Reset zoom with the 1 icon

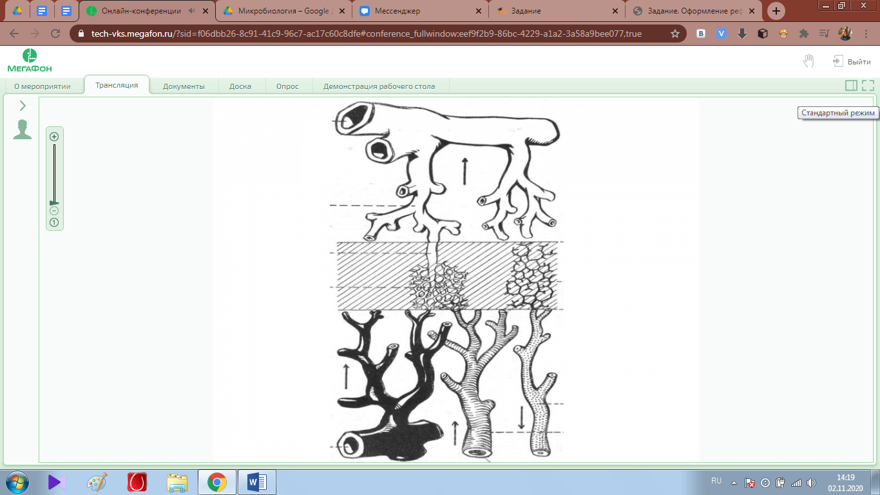point(54,222)
